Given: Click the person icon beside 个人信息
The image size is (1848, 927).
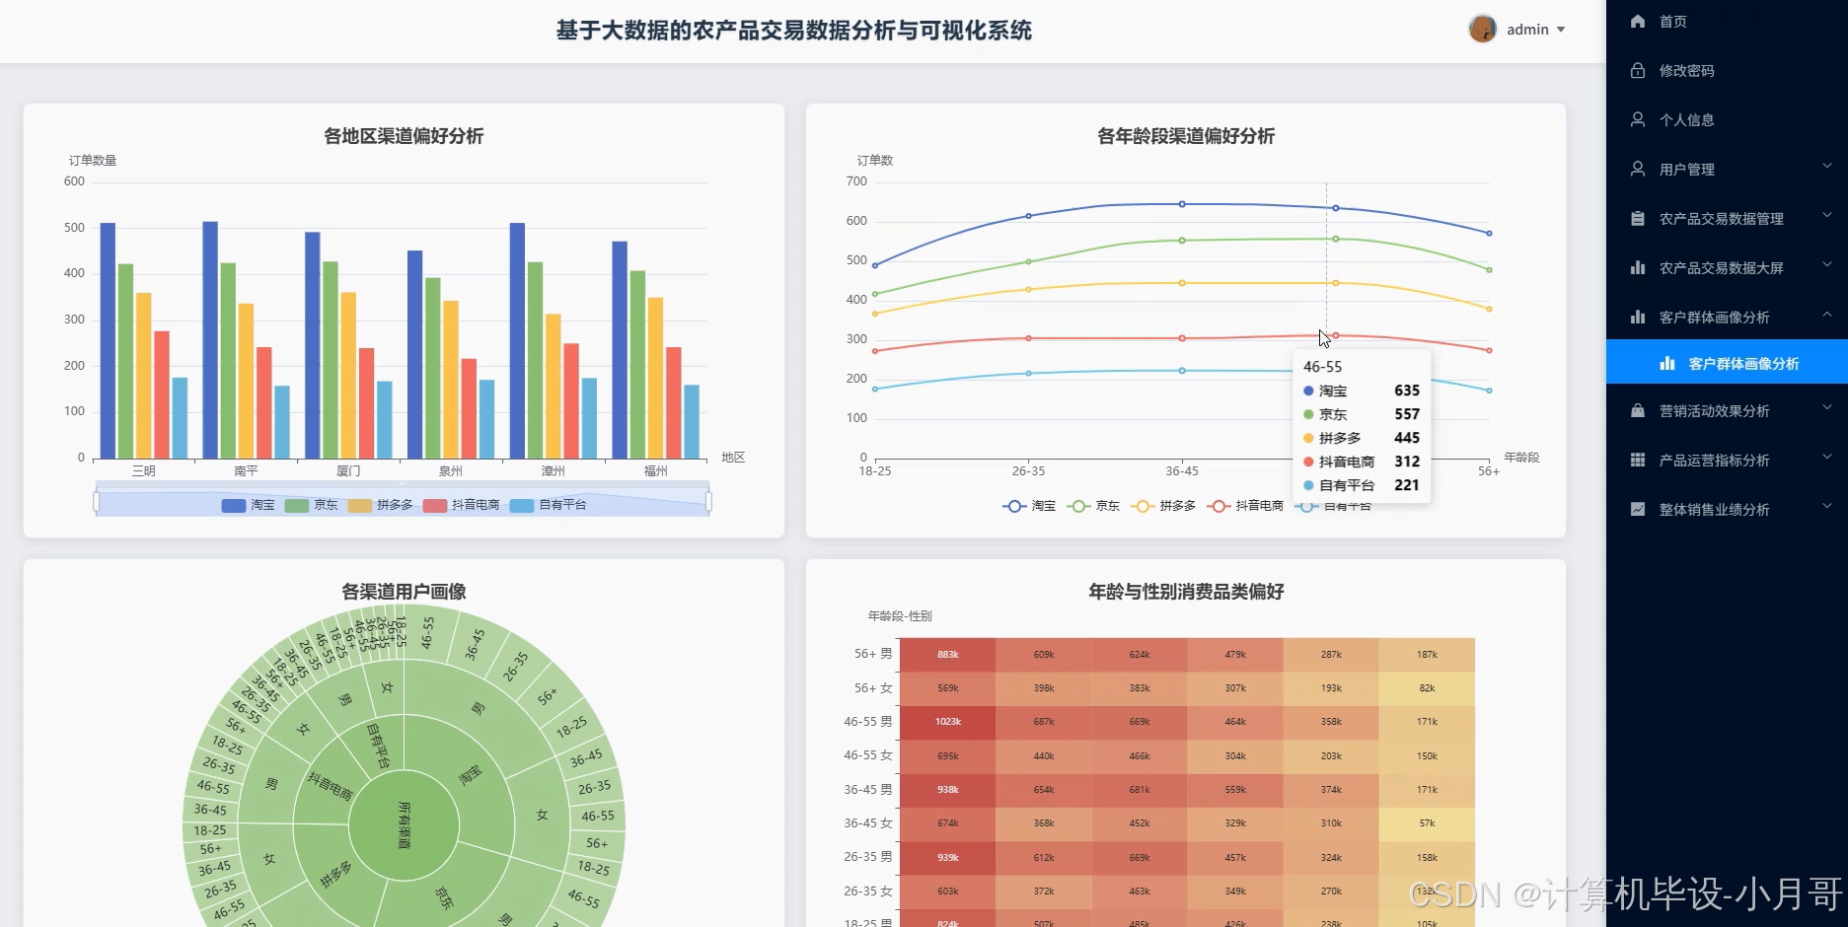Looking at the screenshot, I should click(1638, 119).
